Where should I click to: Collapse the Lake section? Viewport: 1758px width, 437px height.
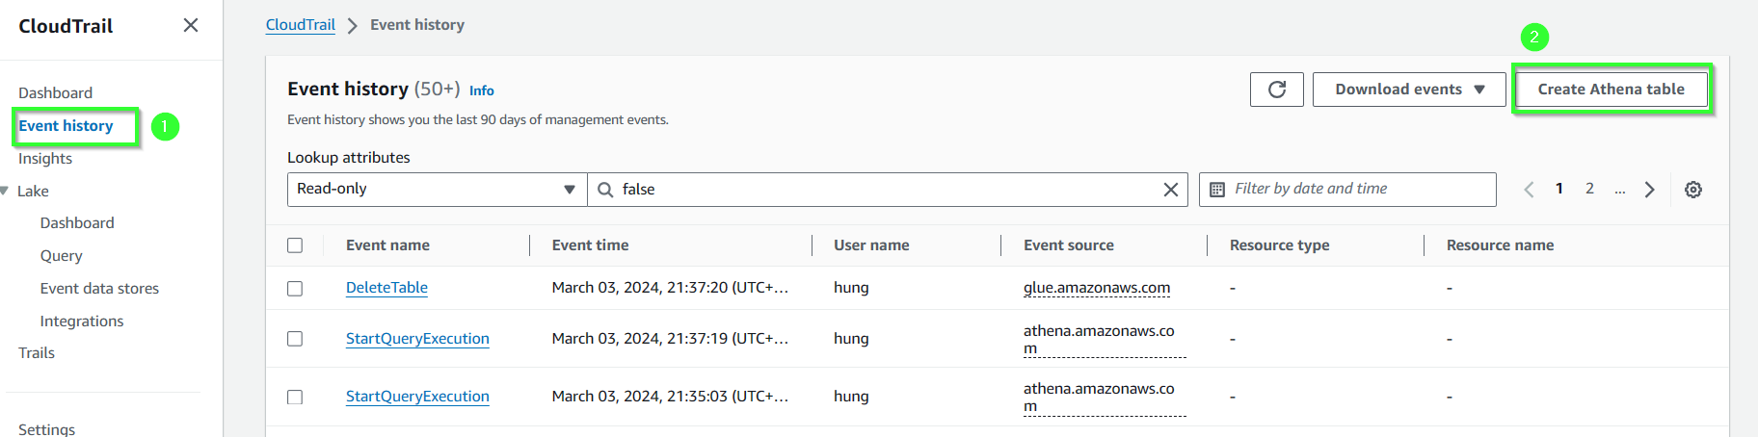click(5, 192)
